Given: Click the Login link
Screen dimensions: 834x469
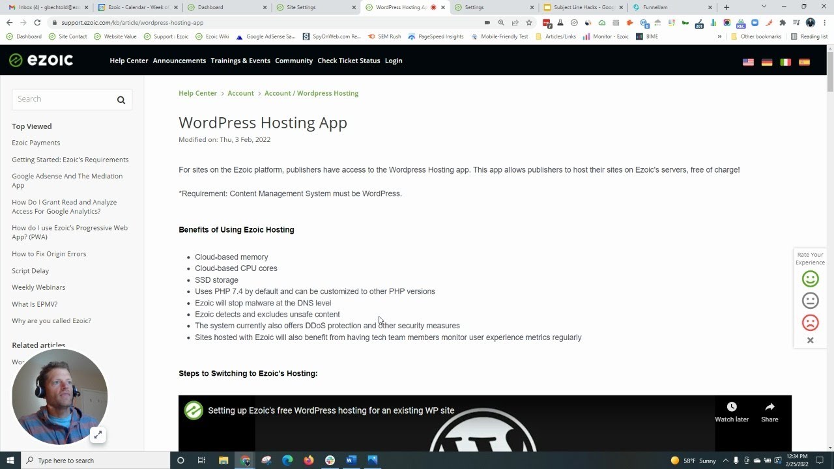Looking at the screenshot, I should click(x=394, y=61).
